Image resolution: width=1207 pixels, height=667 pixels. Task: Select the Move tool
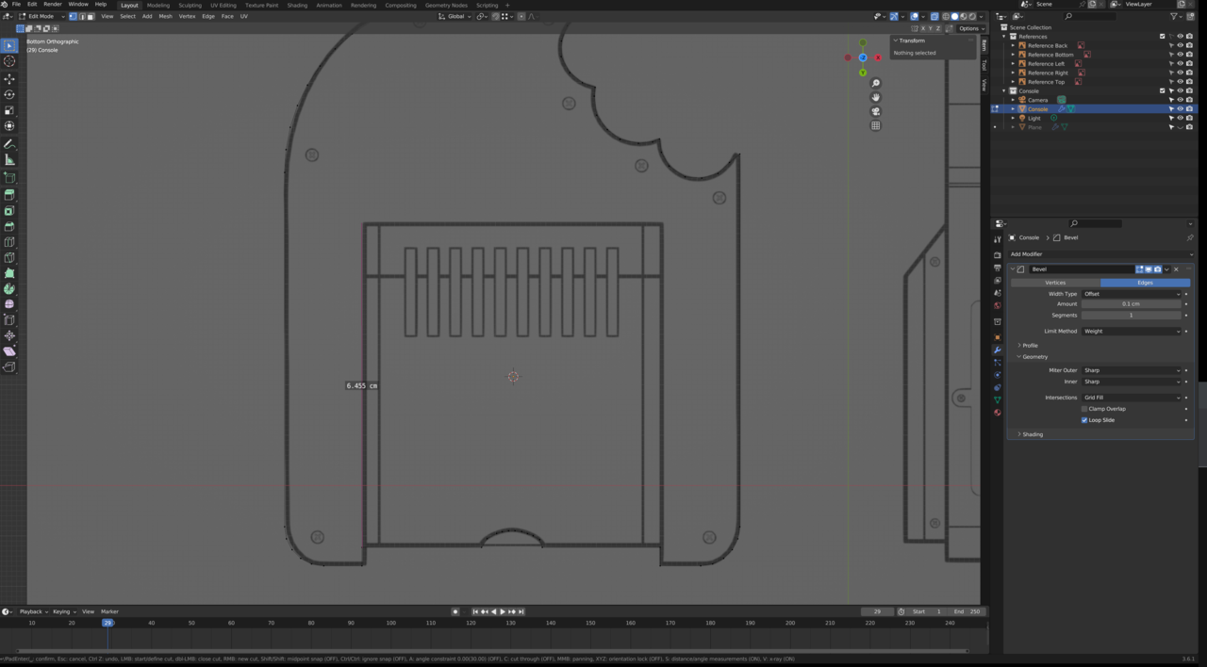pyautogui.click(x=9, y=79)
